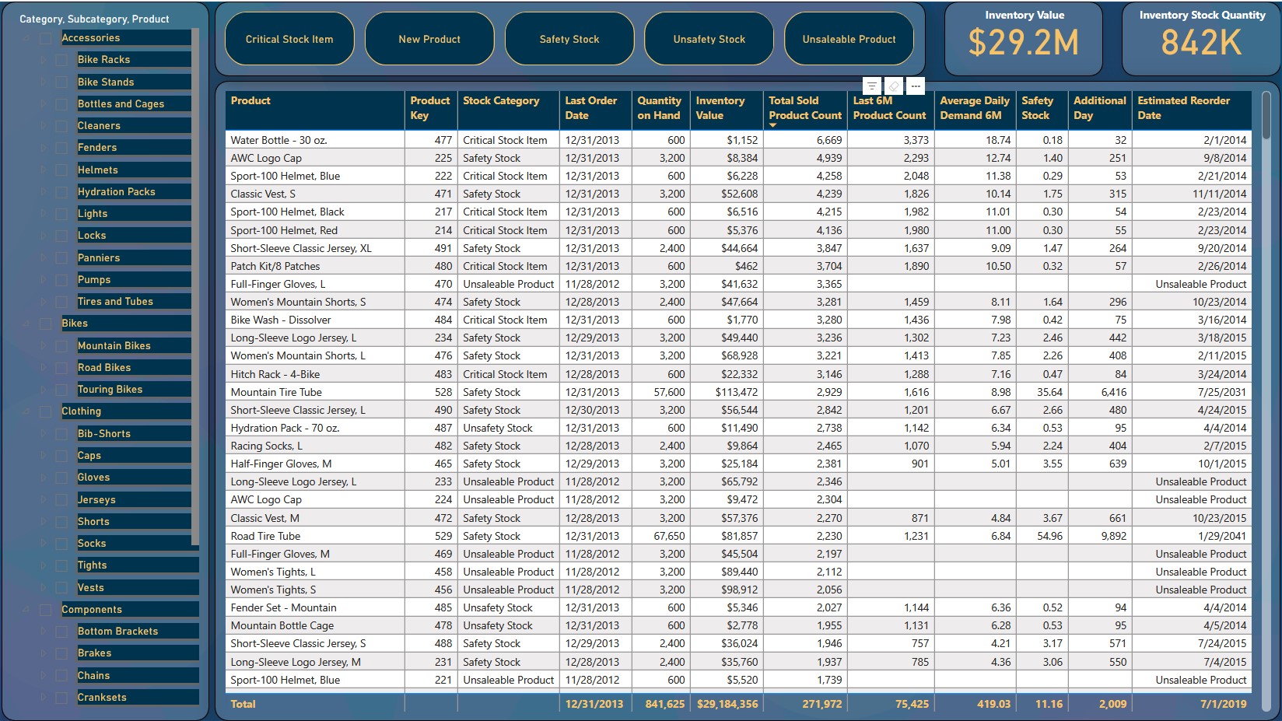Click the New Product slicer button
Screen dimensions: 1282x721
pos(429,38)
